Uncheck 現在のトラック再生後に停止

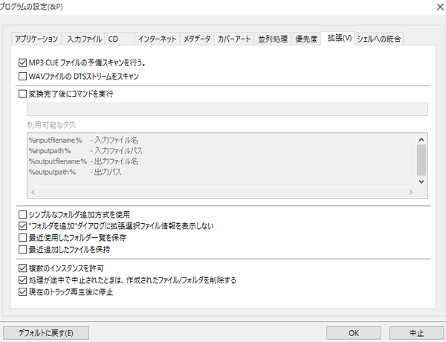click(x=22, y=292)
